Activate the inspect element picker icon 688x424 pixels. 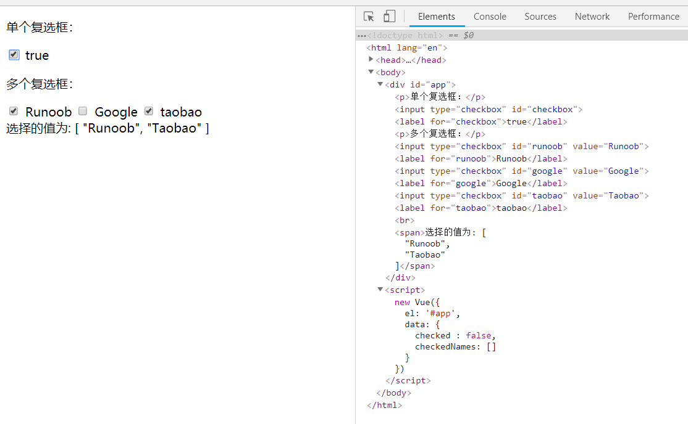point(369,17)
